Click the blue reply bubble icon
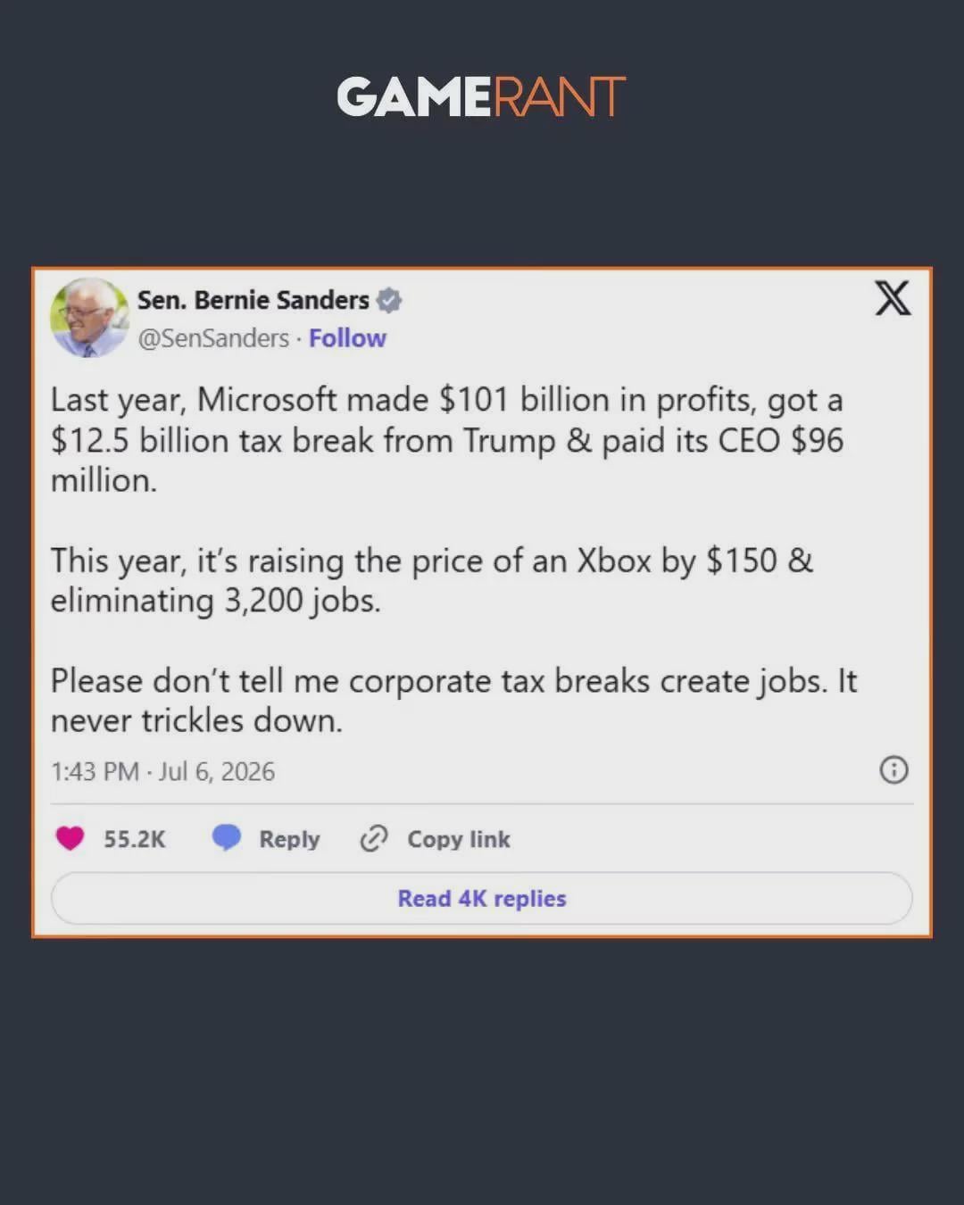The height and width of the screenshot is (1205, 964). (227, 837)
